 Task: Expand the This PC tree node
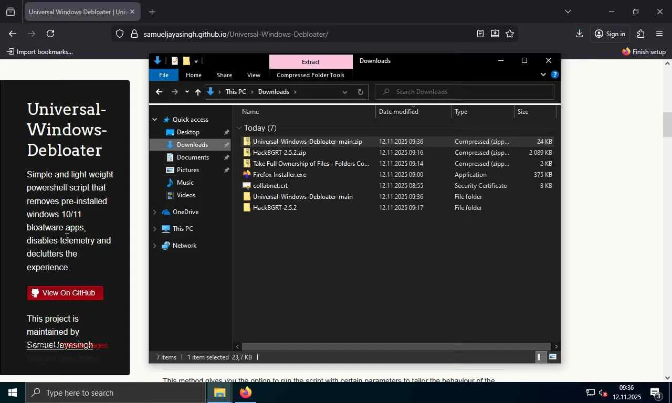point(155,229)
